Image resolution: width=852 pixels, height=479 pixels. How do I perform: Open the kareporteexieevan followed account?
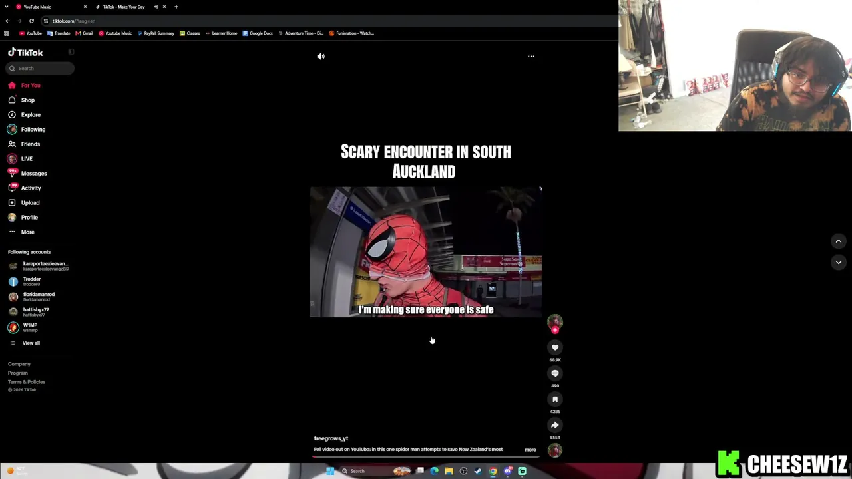pos(39,266)
